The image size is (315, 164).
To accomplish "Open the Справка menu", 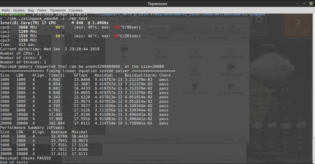I will coord(76,10).
